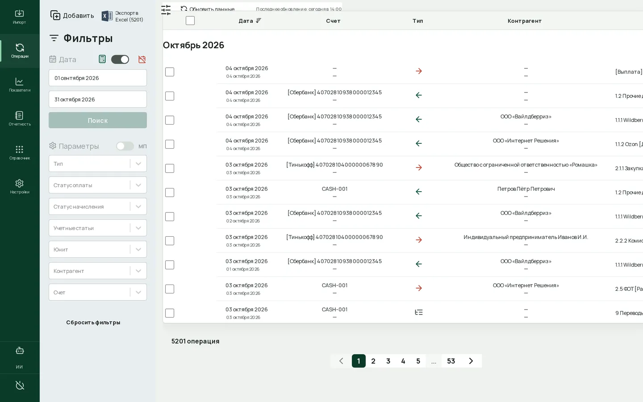Image resolution: width=643 pixels, height=402 pixels.
Task: Jump to last page 53
Action: click(x=451, y=361)
